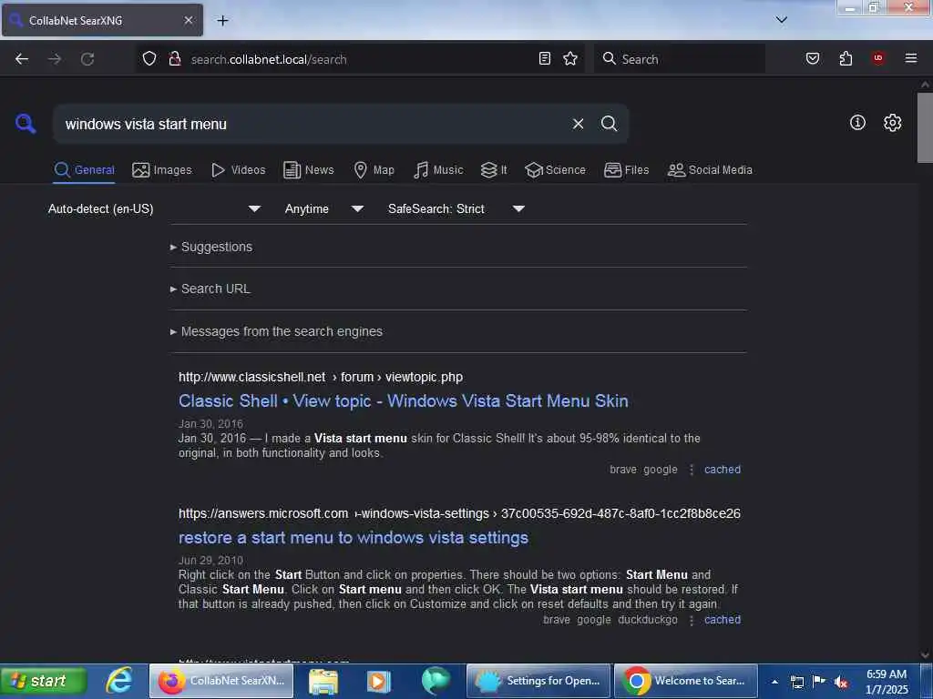This screenshot has width=933, height=699.
Task: Click classicshell.net result URL
Action: click(x=321, y=378)
